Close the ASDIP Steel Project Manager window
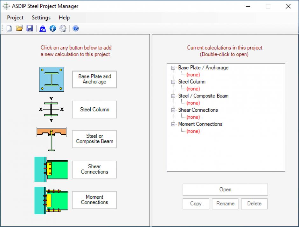299x227 pixels. point(288,6)
